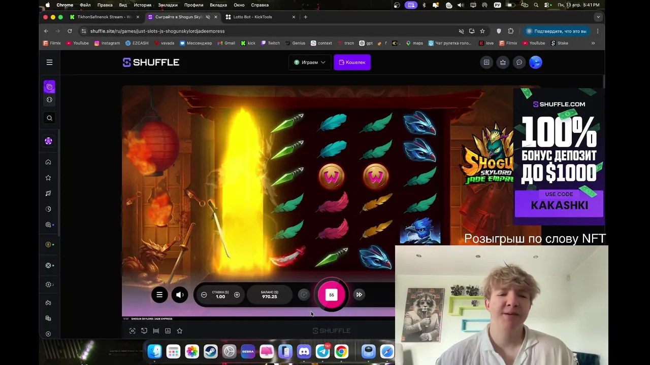The width and height of the screenshot is (650, 365).
Task: Open the chart statistics icon below game
Action: (168, 331)
